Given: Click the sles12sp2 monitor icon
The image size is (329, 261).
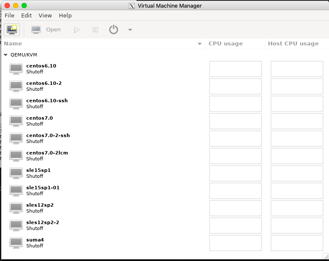Looking at the screenshot, I should tap(16, 208).
